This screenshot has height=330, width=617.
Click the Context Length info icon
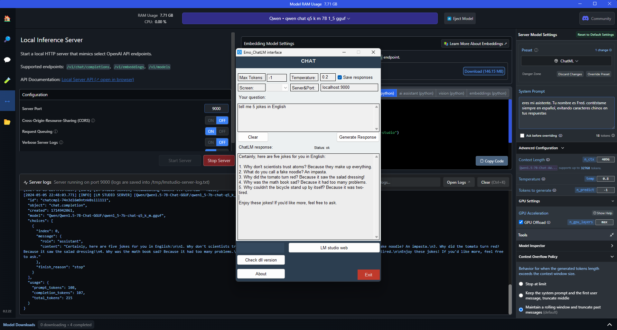click(548, 160)
